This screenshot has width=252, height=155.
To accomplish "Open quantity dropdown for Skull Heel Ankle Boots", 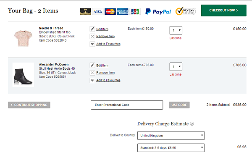I will [176, 67].
